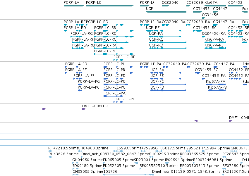Select protein PGRP-LA-PC
The width and height of the screenshot is (249, 176).
[88, 87]
